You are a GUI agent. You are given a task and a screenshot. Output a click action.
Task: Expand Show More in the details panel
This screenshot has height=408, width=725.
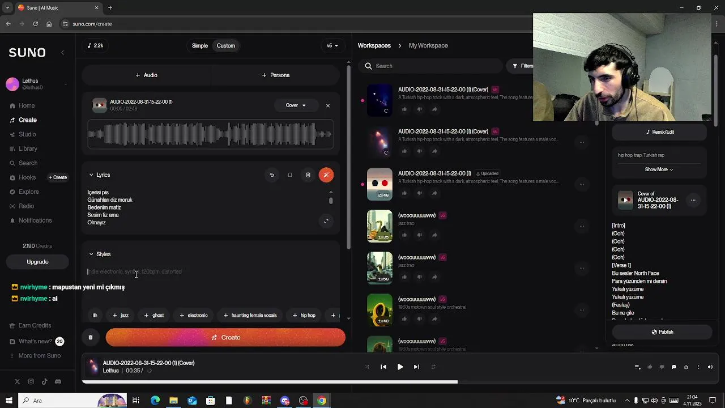click(659, 169)
